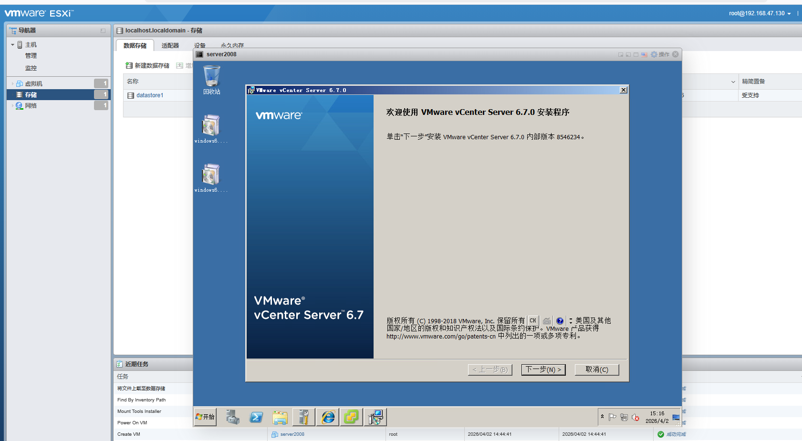The image size is (802, 441).
Task: Close the VMware vCenter Server 6.7.0 installer dialog
Action: tap(623, 90)
